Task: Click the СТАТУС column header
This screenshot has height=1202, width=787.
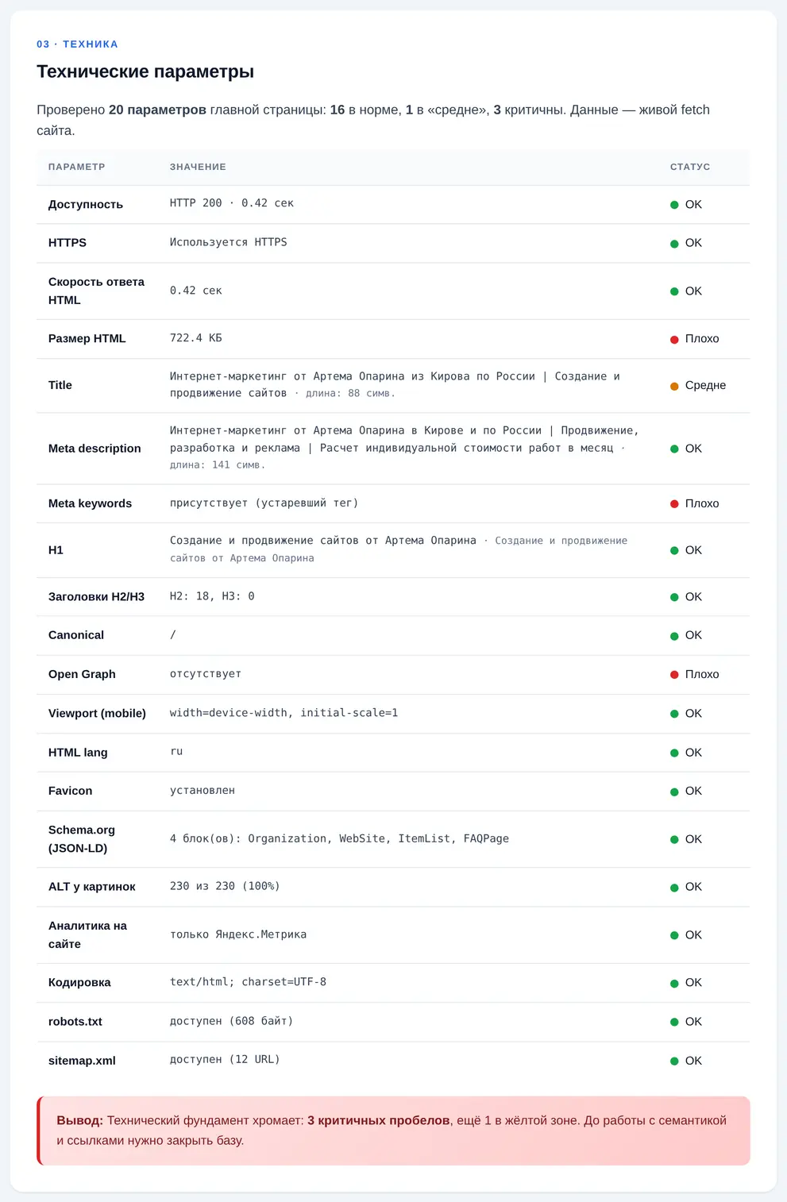Action: [690, 167]
